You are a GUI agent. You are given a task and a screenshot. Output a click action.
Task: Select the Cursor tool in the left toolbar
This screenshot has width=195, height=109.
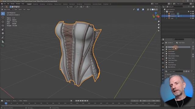(x=3, y=18)
